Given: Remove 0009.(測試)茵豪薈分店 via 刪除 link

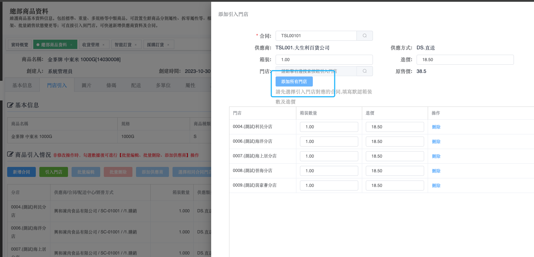Looking at the screenshot, I should point(436,186).
